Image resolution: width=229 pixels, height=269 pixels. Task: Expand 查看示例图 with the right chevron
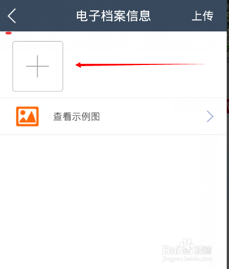click(210, 116)
